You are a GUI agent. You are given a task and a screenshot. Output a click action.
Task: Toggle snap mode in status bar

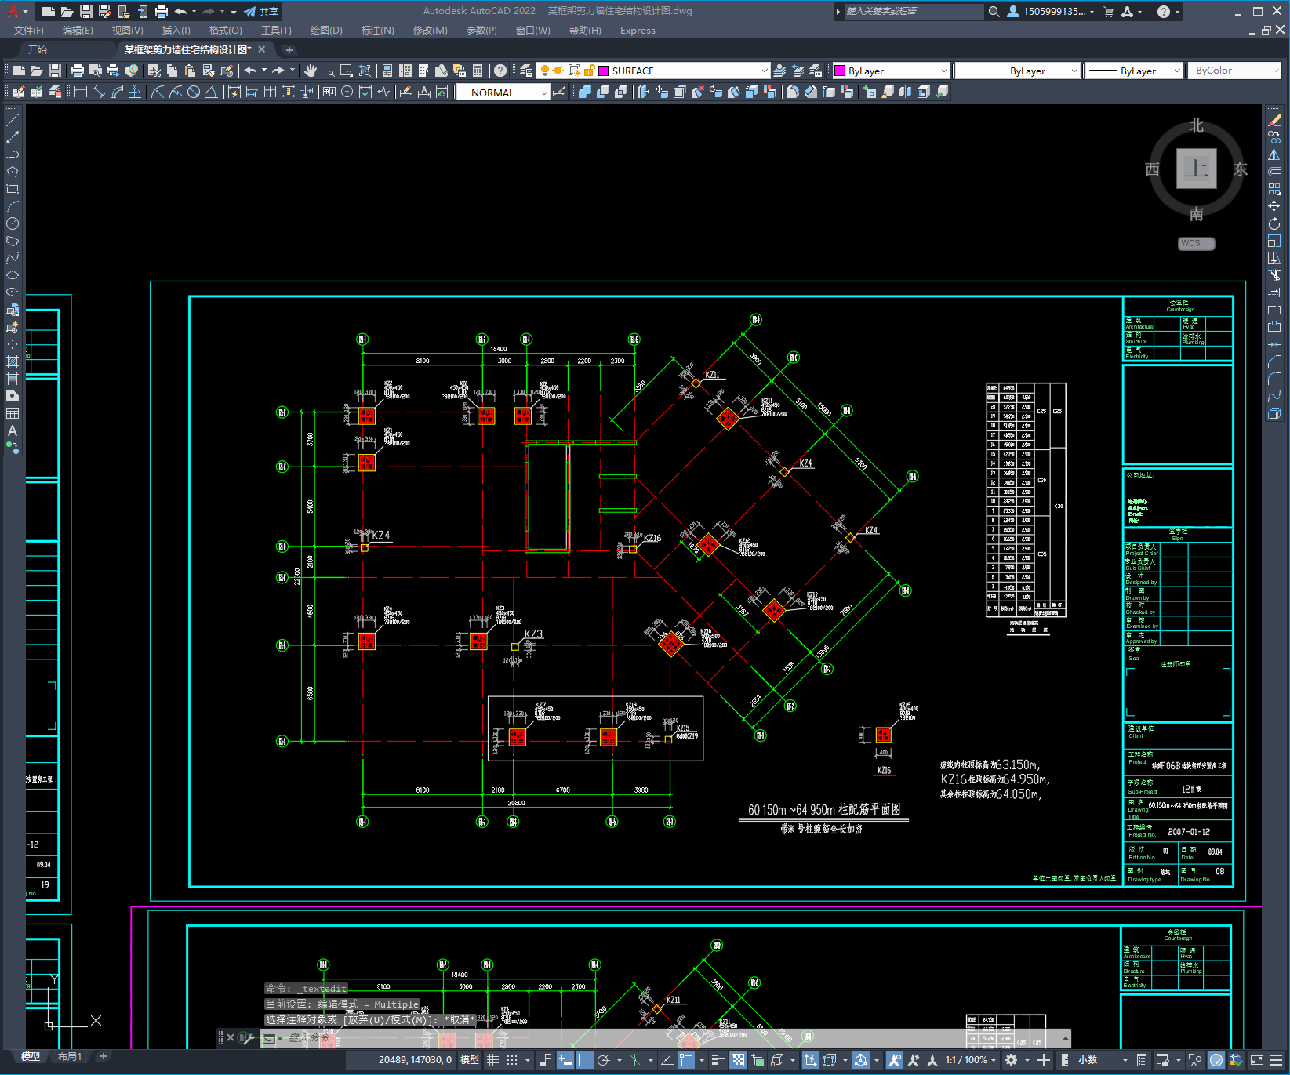pyautogui.click(x=512, y=1060)
